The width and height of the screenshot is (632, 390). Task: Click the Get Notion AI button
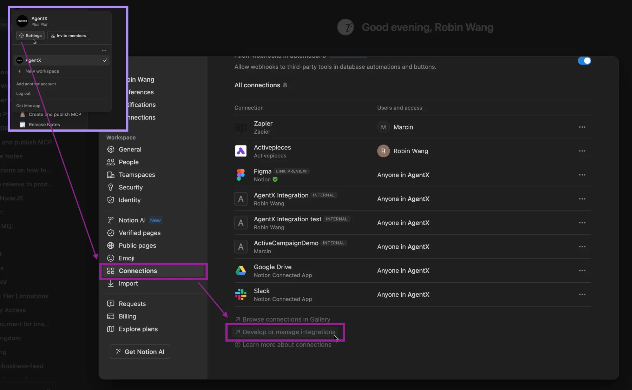tap(140, 352)
